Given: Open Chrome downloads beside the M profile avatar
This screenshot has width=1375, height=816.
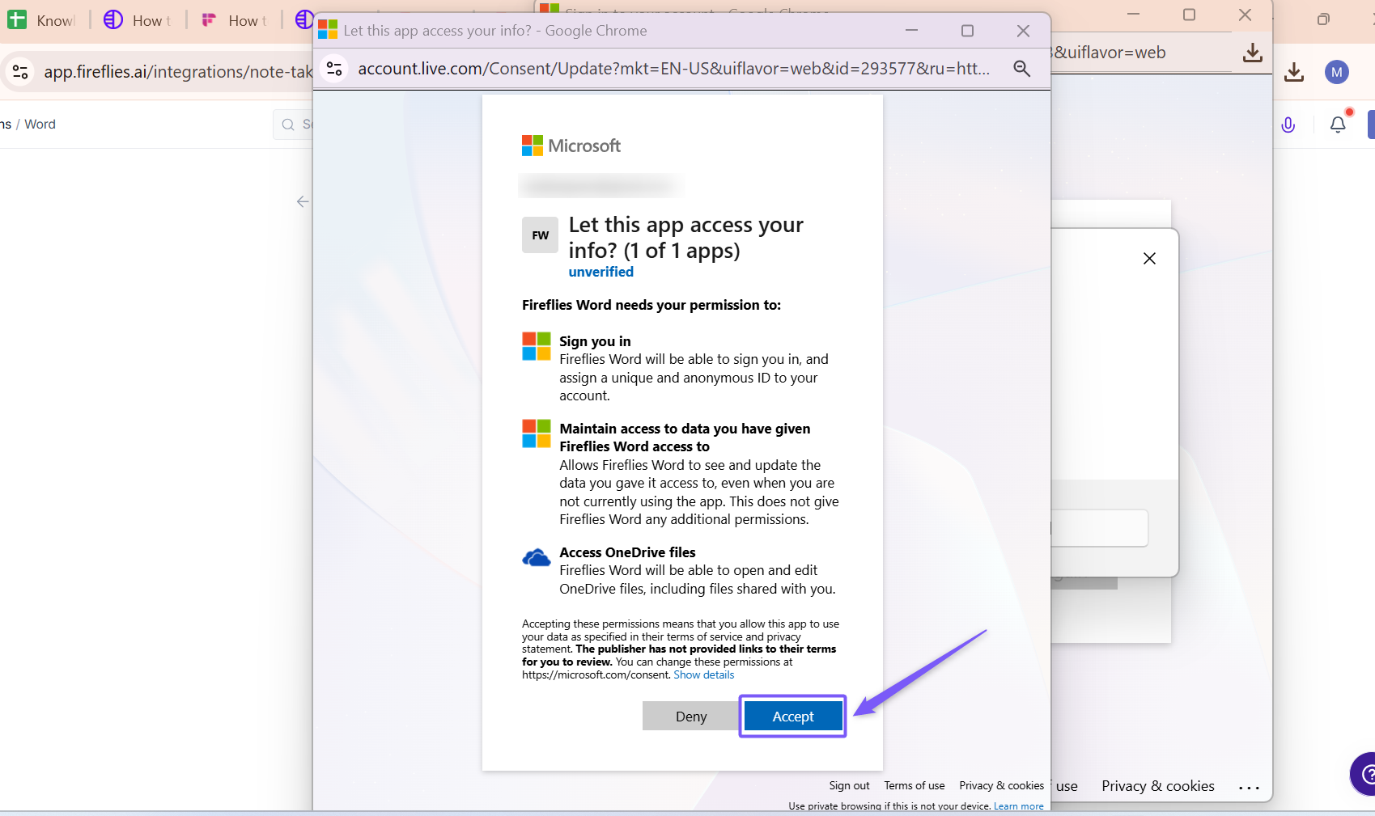Looking at the screenshot, I should [1294, 72].
